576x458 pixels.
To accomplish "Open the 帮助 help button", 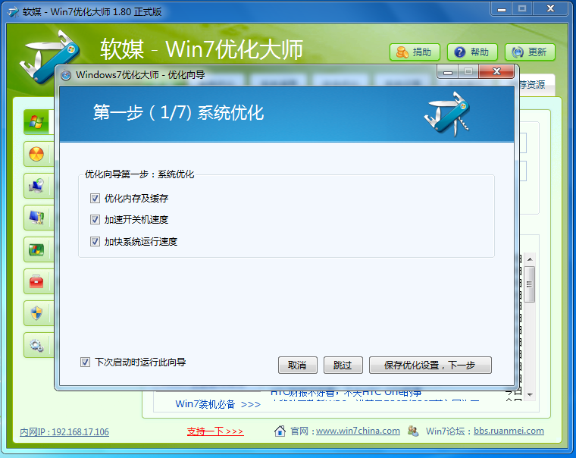I will click(x=472, y=52).
